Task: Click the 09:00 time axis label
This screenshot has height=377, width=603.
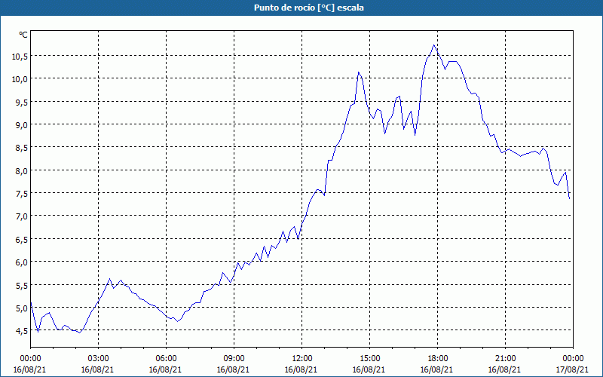Action: pyautogui.click(x=234, y=359)
